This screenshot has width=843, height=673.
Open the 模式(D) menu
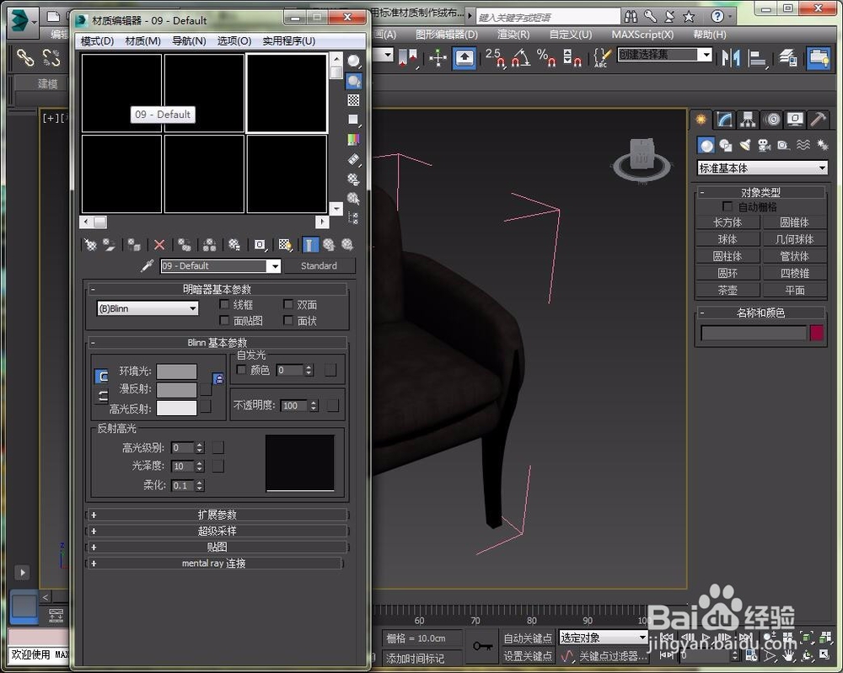tap(97, 40)
